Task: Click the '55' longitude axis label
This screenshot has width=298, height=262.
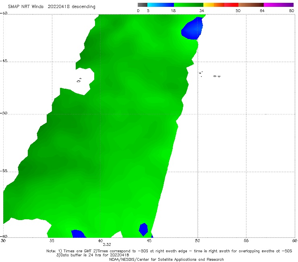Action: pos(246,241)
